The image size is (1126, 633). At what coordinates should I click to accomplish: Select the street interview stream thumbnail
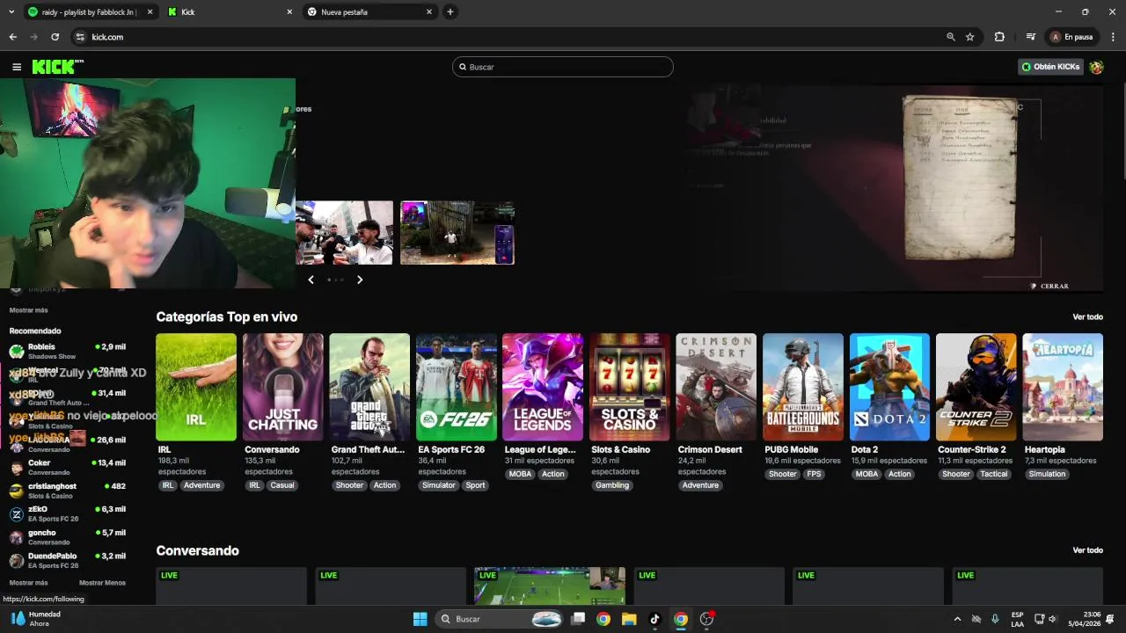[x=344, y=233]
